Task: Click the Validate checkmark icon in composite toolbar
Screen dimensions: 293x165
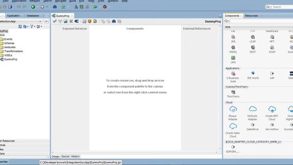Action: pyautogui.click(x=54, y=22)
